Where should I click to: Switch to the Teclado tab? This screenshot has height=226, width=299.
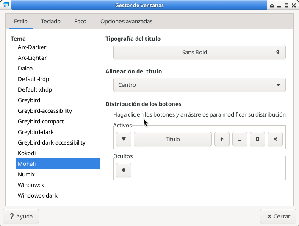click(x=51, y=21)
